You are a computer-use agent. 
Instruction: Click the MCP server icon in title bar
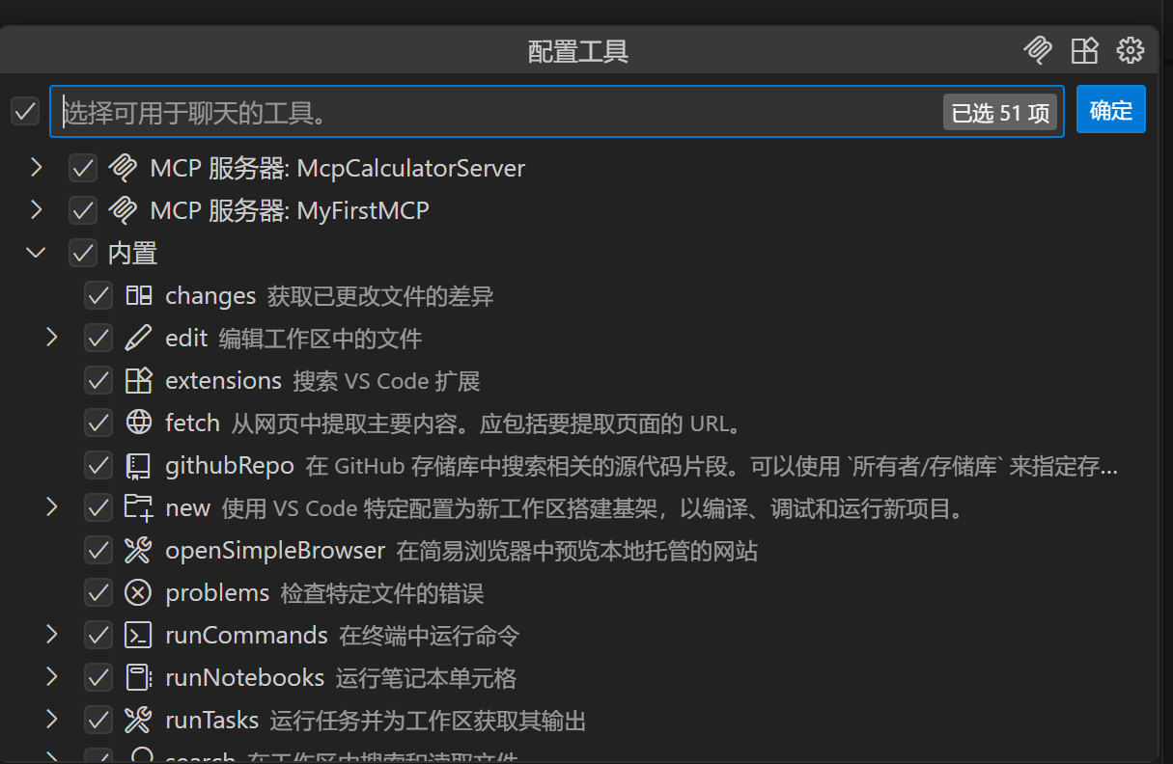pos(1038,50)
